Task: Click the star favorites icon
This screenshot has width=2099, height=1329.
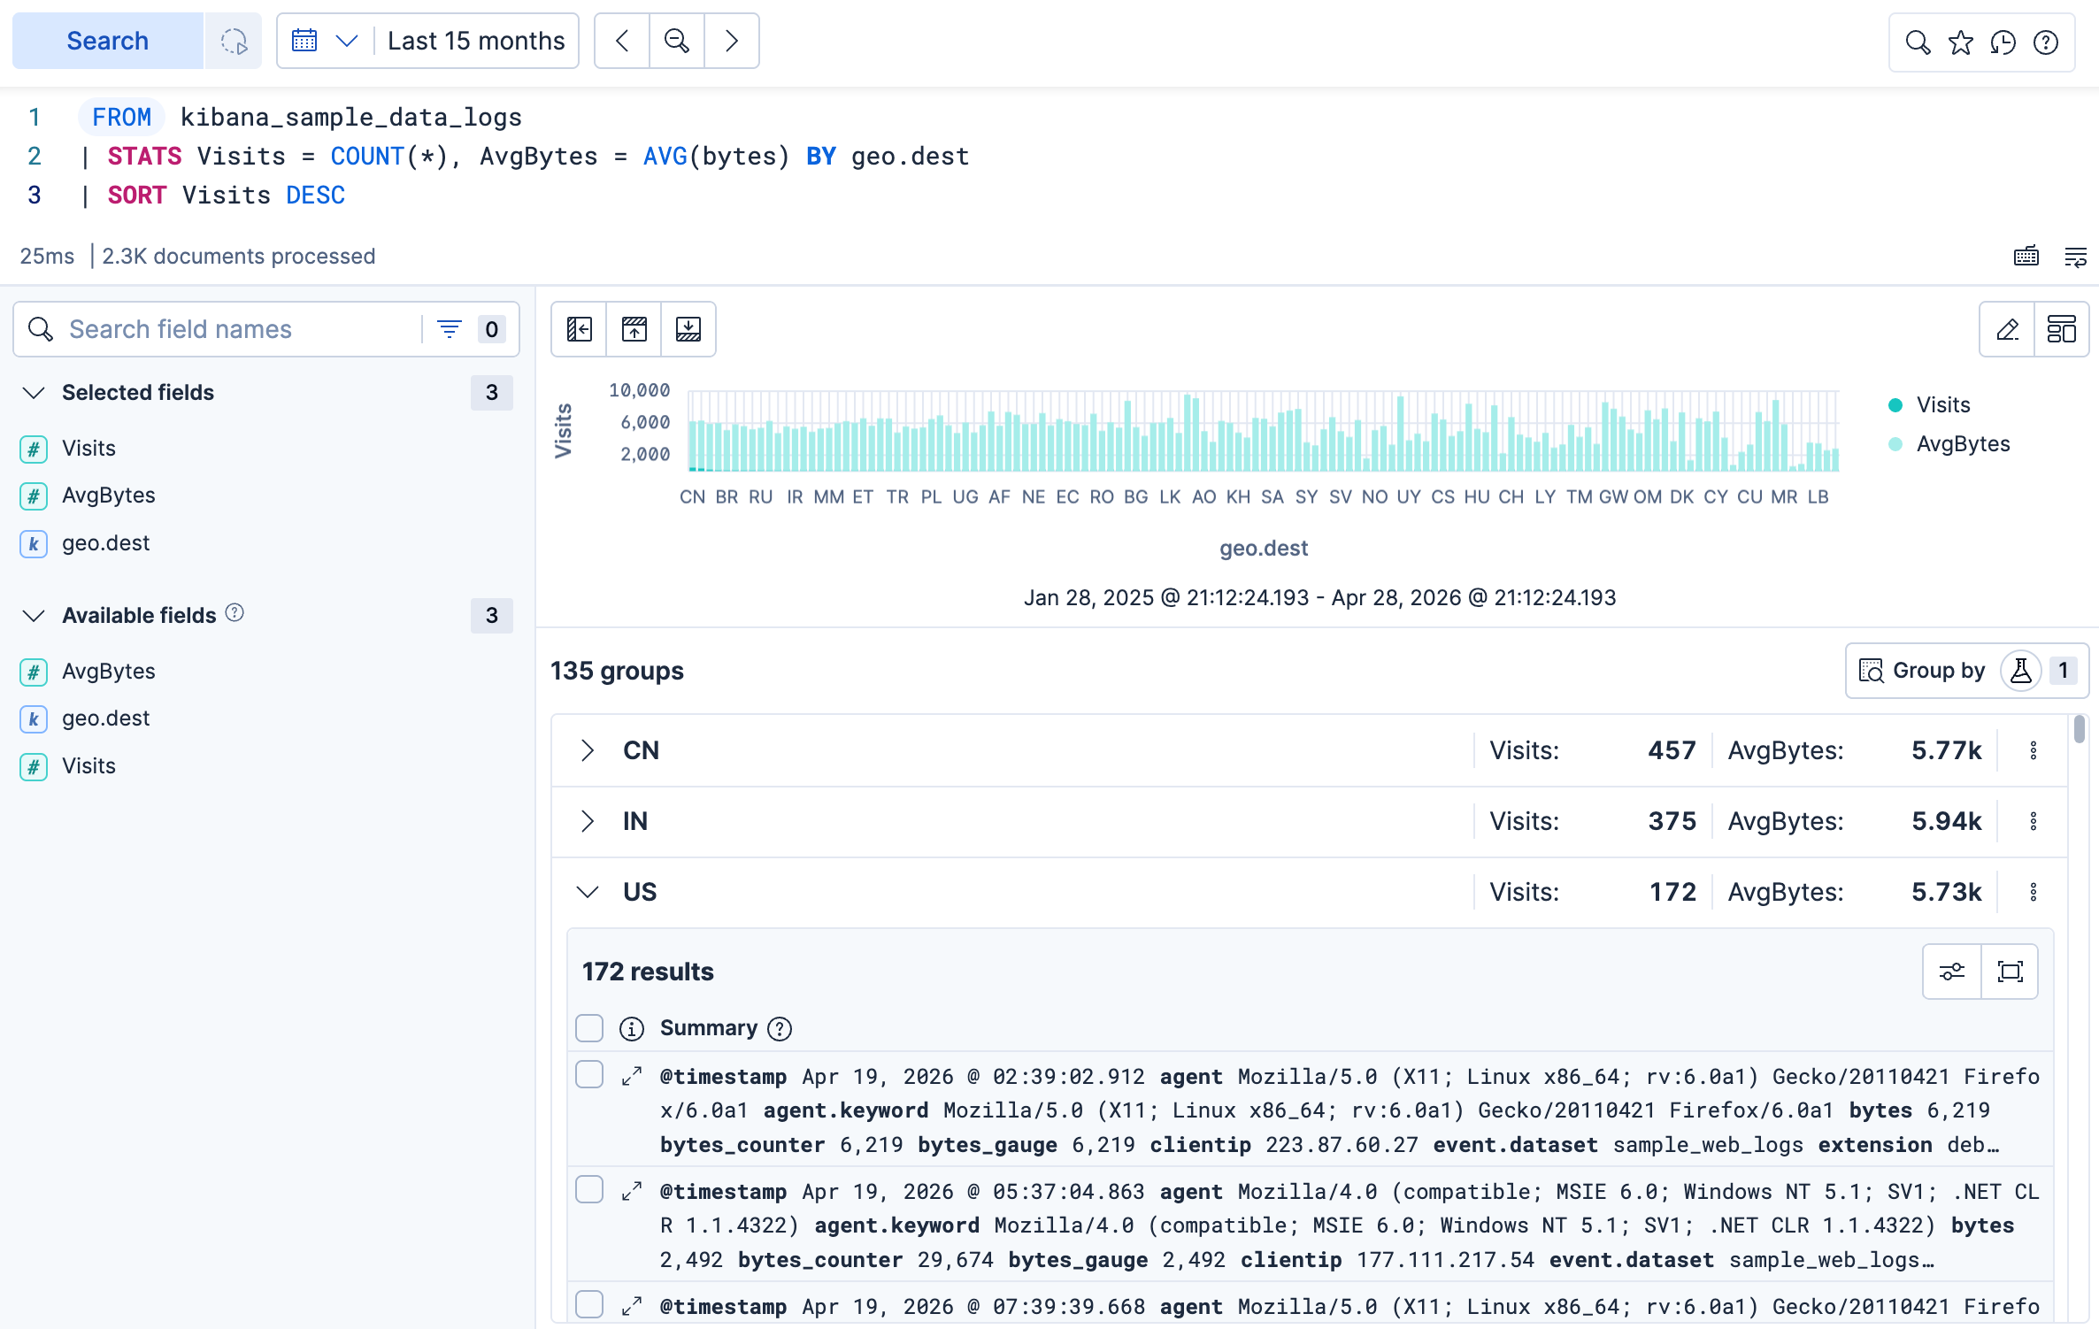Action: pyautogui.click(x=1960, y=42)
